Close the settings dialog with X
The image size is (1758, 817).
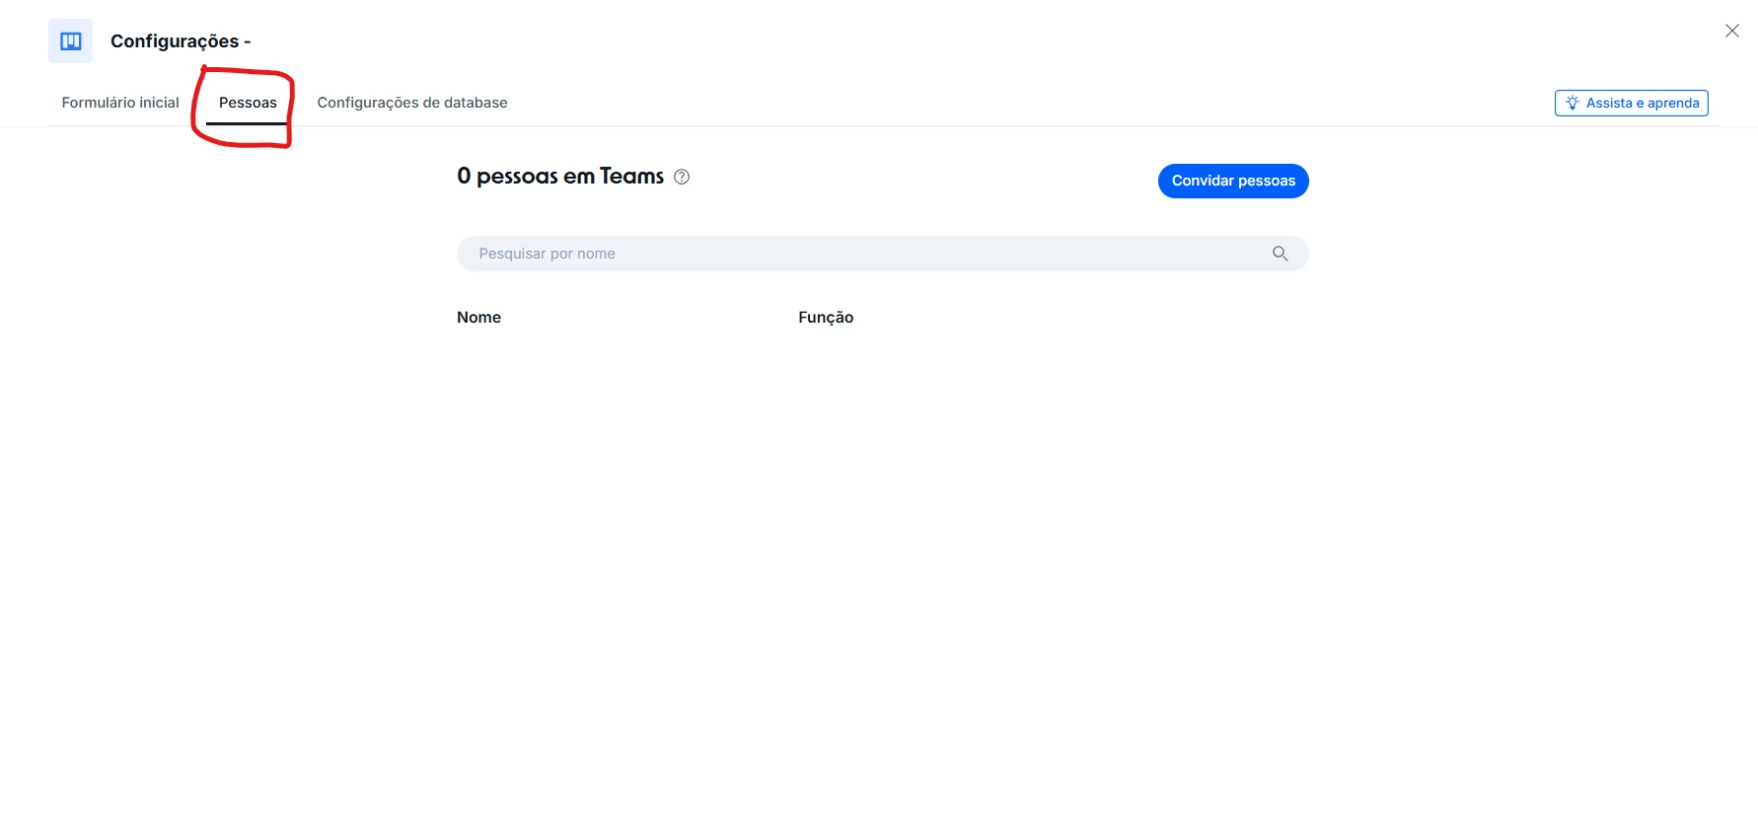[1731, 31]
